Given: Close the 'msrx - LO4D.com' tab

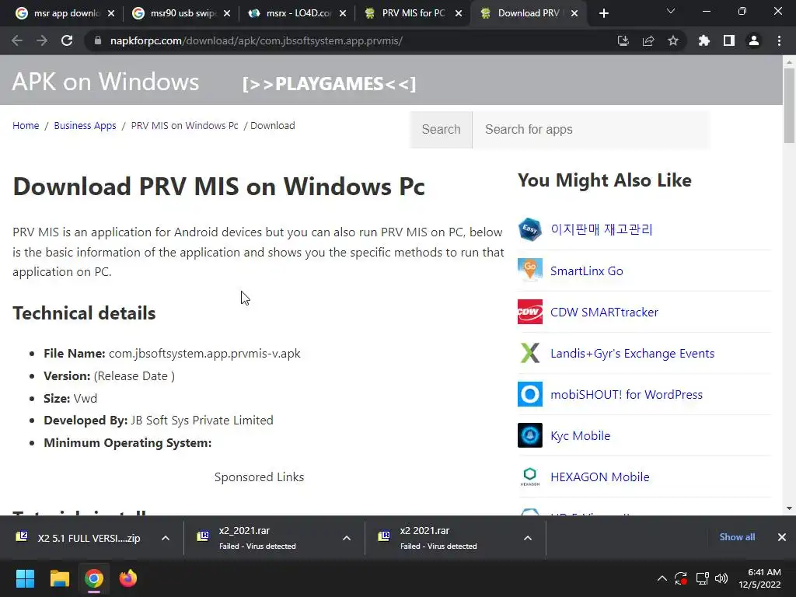Looking at the screenshot, I should tap(343, 13).
